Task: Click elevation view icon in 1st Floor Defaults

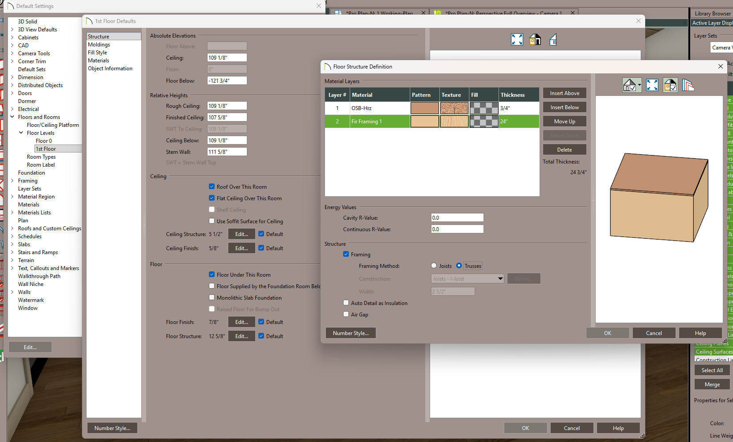Action: coord(553,40)
